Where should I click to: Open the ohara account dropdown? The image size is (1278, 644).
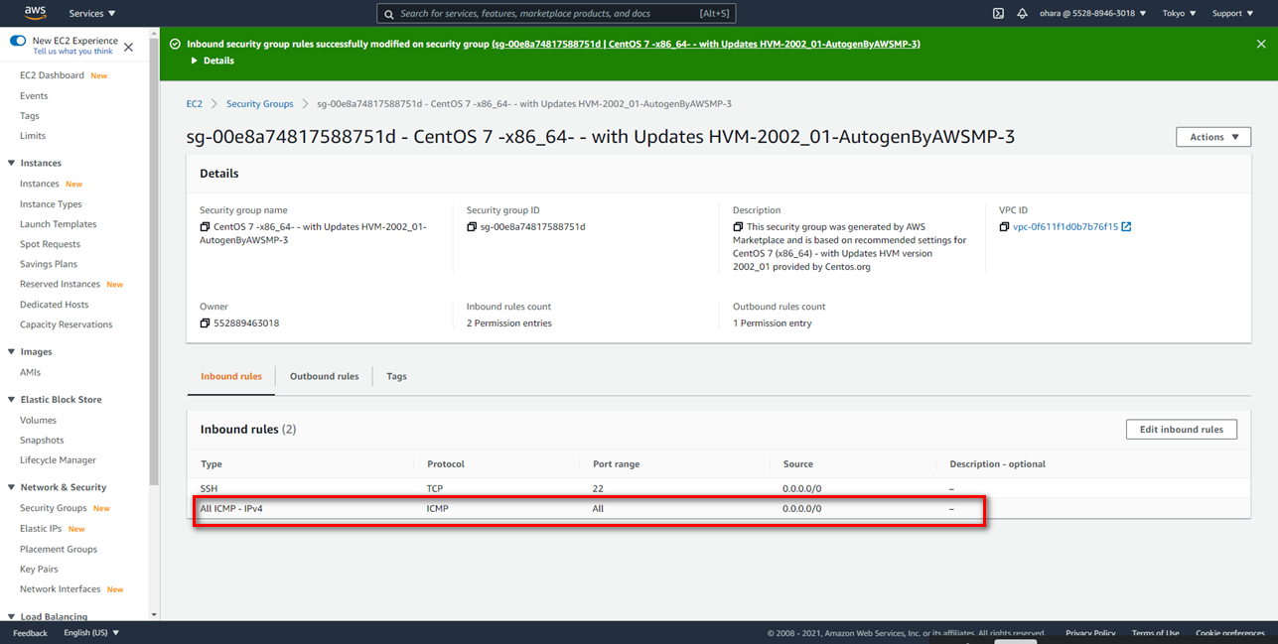1092,13
